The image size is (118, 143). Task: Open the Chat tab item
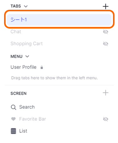[16, 32]
